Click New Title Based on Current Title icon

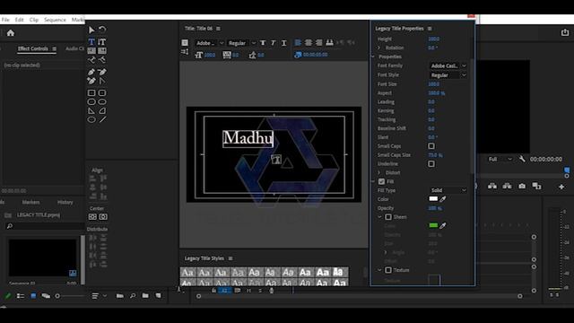185,43
